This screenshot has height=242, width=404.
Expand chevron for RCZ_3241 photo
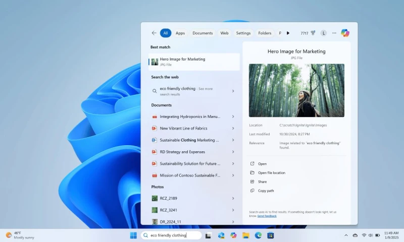[233, 210]
